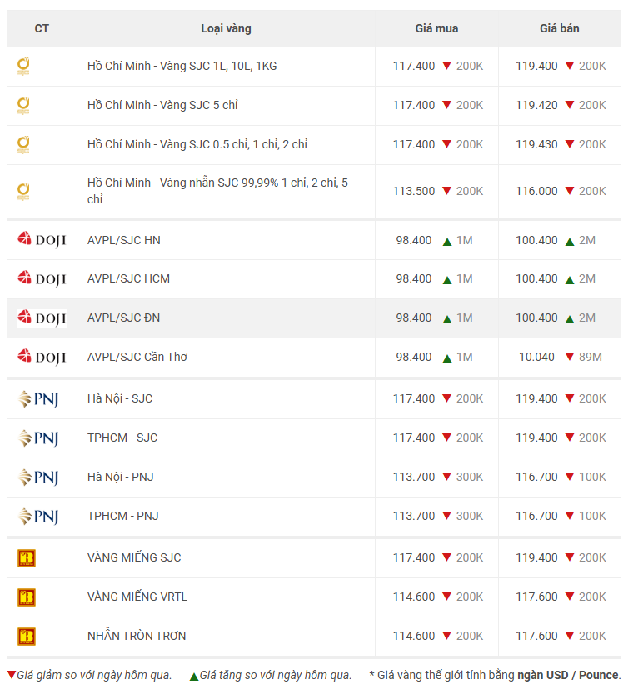Click 'Hà Nội - SJC' gold type
Viewport: 628px width, 695px height.
tap(120, 398)
